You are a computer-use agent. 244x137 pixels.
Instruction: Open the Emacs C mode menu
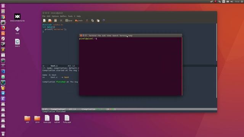tap(75, 16)
